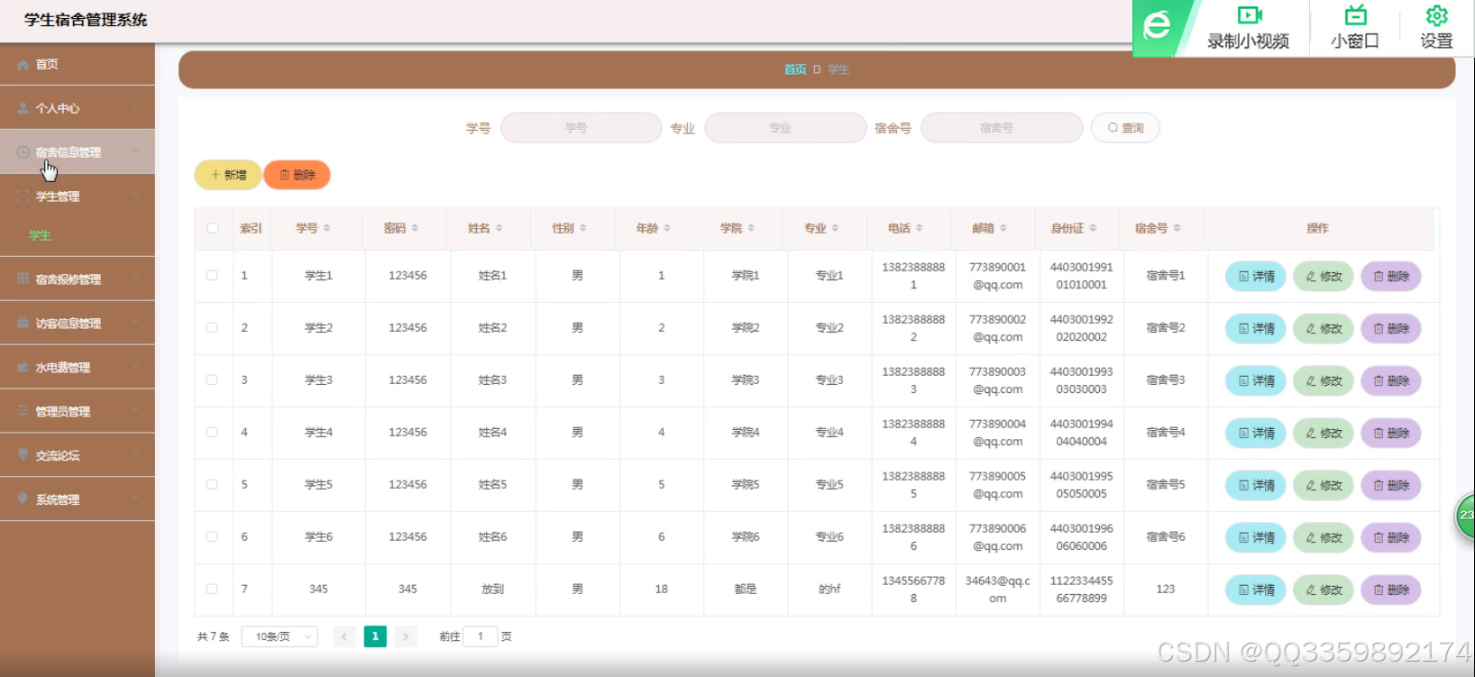1475x677 pixels.
Task: Click the 首页 breadcrumb link
Action: (x=795, y=69)
